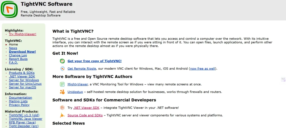Open the News page

click(x=13, y=48)
